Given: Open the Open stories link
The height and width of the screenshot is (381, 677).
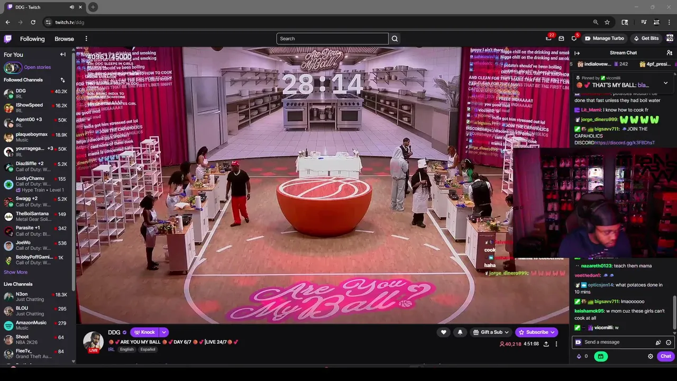Looking at the screenshot, I should click(37, 67).
